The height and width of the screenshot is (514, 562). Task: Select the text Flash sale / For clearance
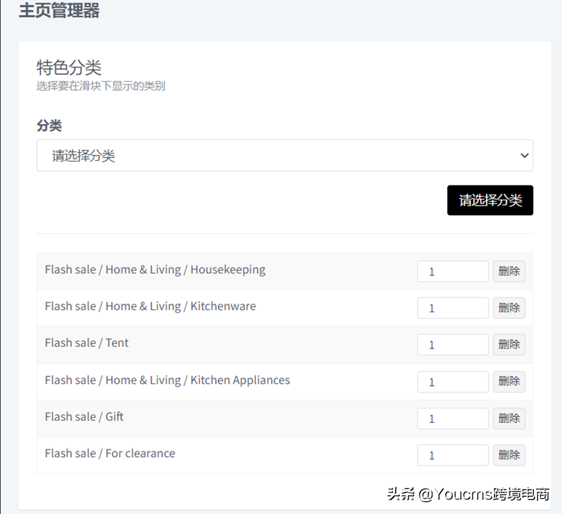pyautogui.click(x=110, y=453)
